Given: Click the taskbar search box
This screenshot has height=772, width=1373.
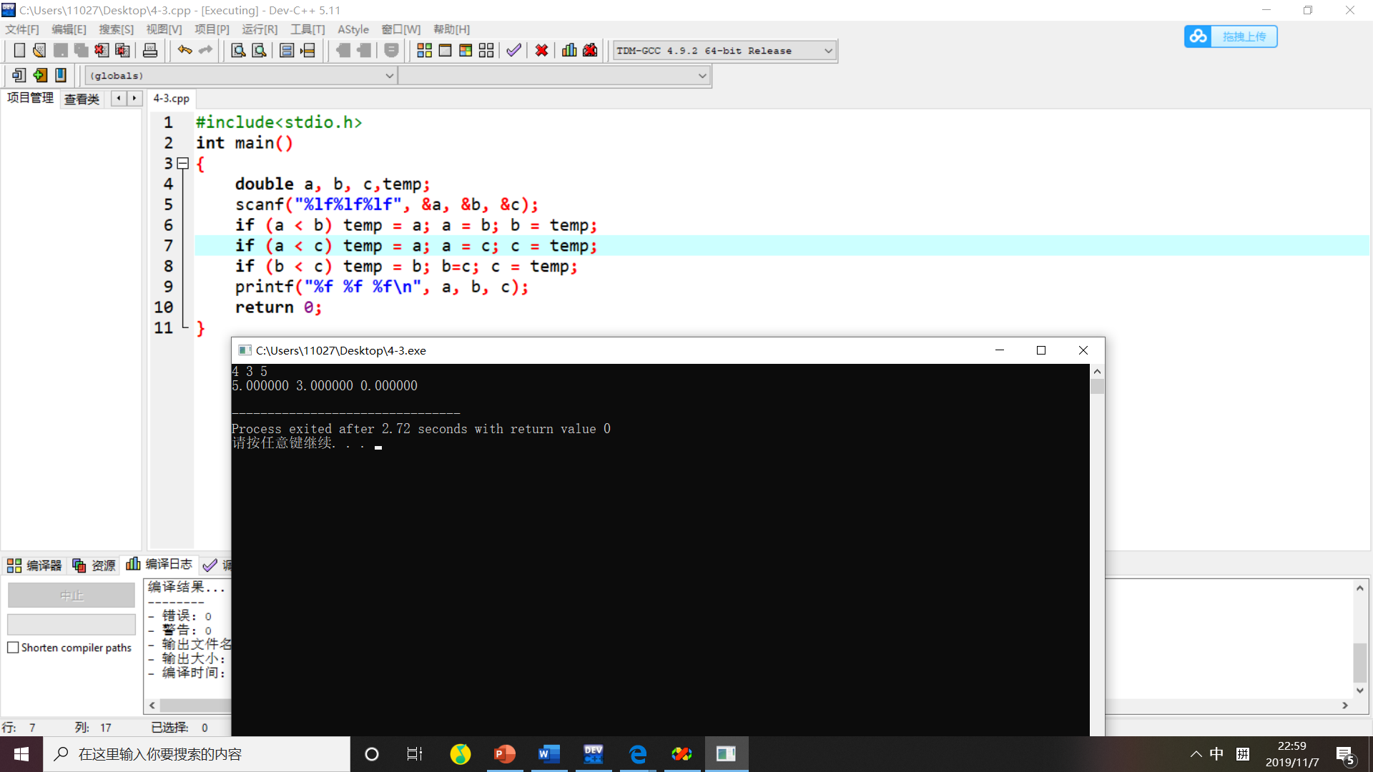Looking at the screenshot, I should click(197, 754).
